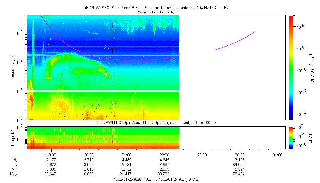
Task: Click the 19:00 time tick label
Action: click(x=51, y=155)
